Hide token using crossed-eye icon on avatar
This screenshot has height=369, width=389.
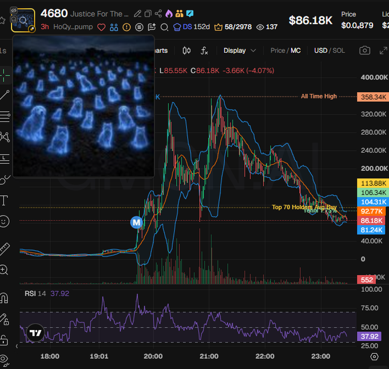[x=14, y=10]
